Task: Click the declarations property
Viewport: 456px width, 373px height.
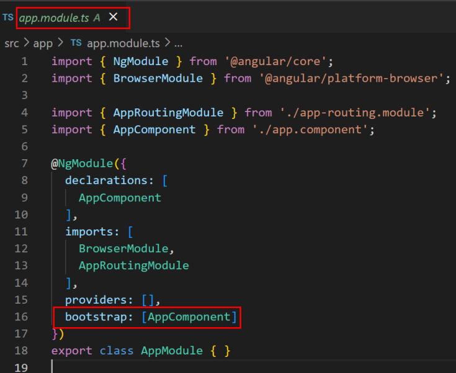Action: [107, 180]
